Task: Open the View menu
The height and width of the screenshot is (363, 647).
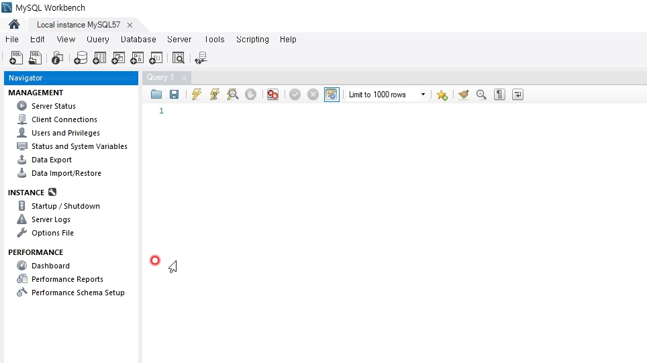Action: 66,40
